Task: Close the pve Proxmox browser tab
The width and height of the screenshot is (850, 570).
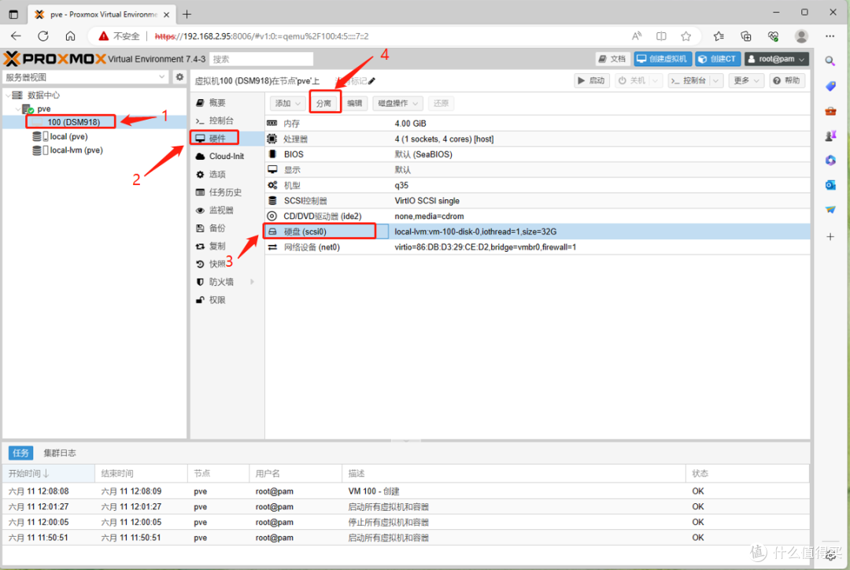Action: click(166, 15)
